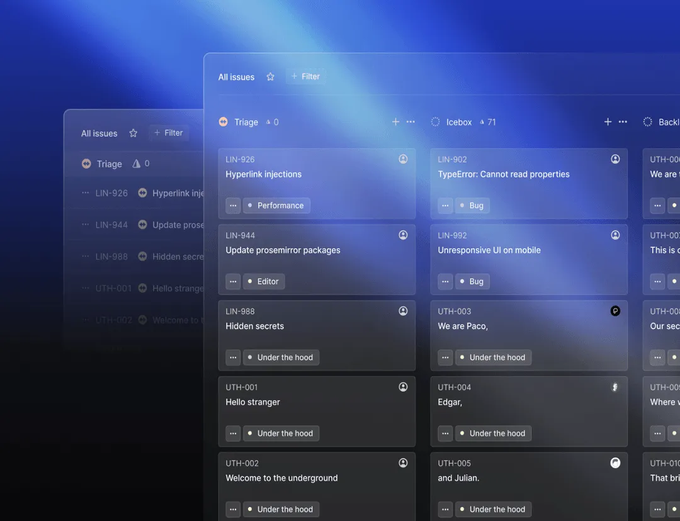The image size is (680, 521).
Task: Open Welcome to the underground issue
Action: [281, 478]
